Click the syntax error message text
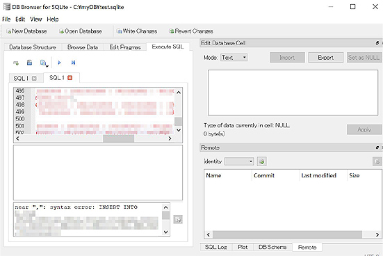 tap(76, 207)
